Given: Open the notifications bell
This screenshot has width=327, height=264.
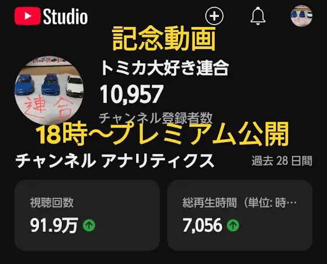Looking at the screenshot, I should [258, 16].
